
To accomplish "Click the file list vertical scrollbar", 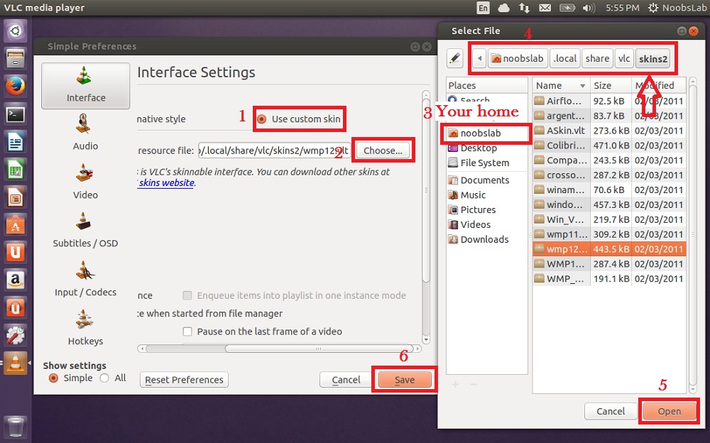I will [x=692, y=235].
